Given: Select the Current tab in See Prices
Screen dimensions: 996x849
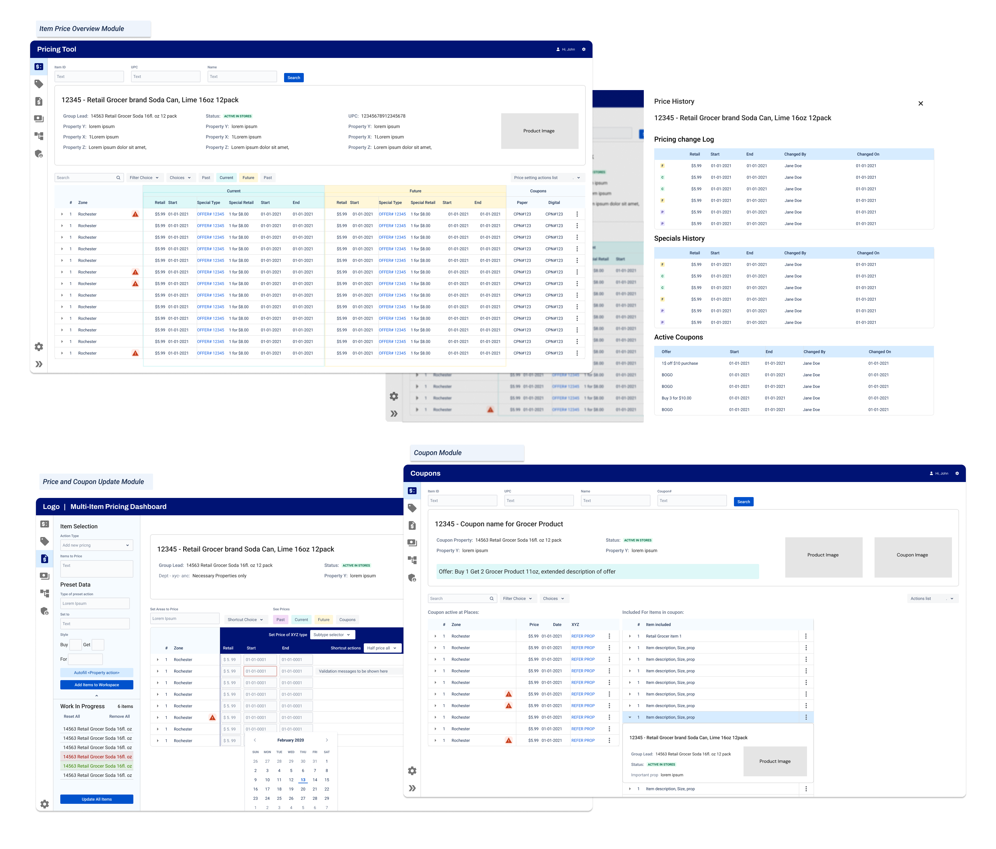Looking at the screenshot, I should [301, 620].
